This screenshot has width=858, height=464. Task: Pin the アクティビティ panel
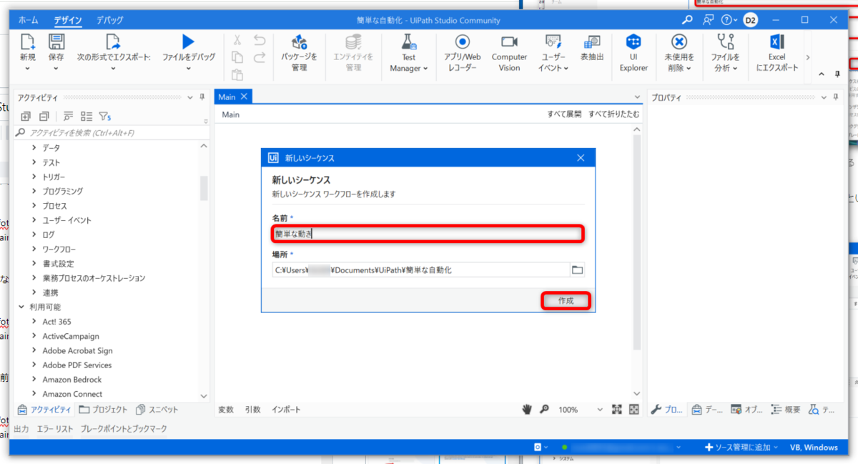click(203, 97)
